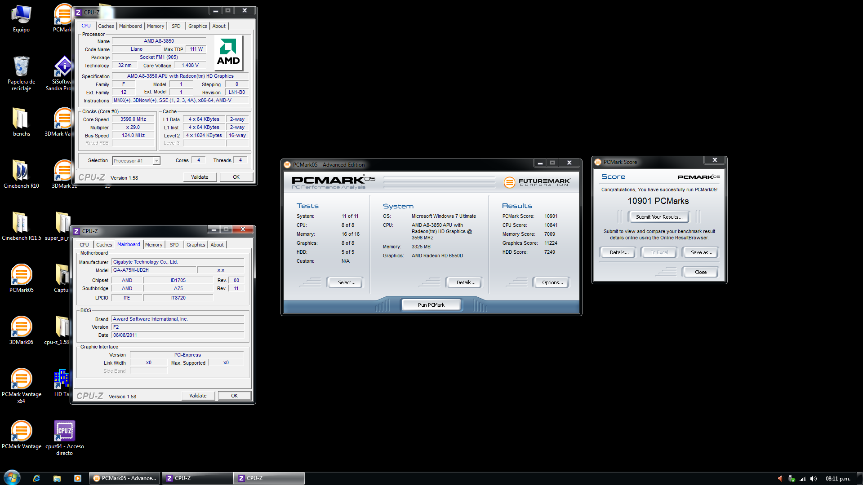Open the benchs folder icon
This screenshot has height=485, width=863.
(21, 122)
